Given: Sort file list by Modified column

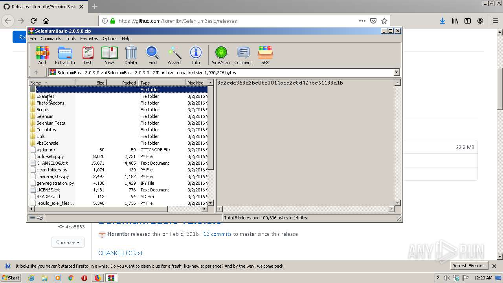Looking at the screenshot, I should pyautogui.click(x=196, y=83).
